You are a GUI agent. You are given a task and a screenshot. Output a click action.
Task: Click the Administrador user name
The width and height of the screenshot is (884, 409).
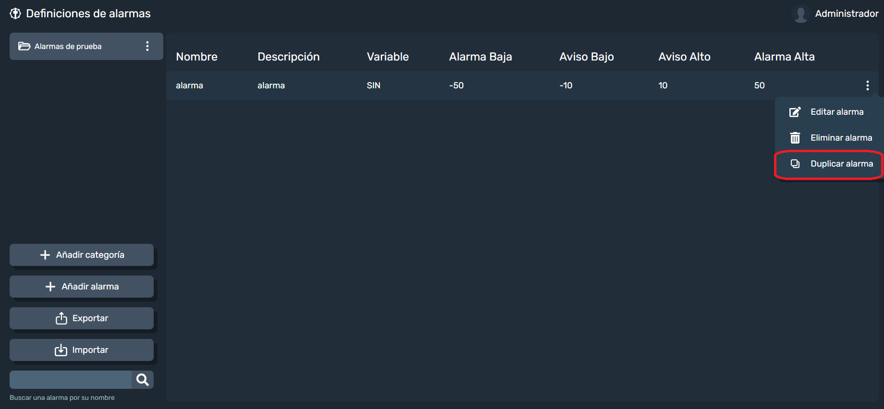tap(847, 13)
